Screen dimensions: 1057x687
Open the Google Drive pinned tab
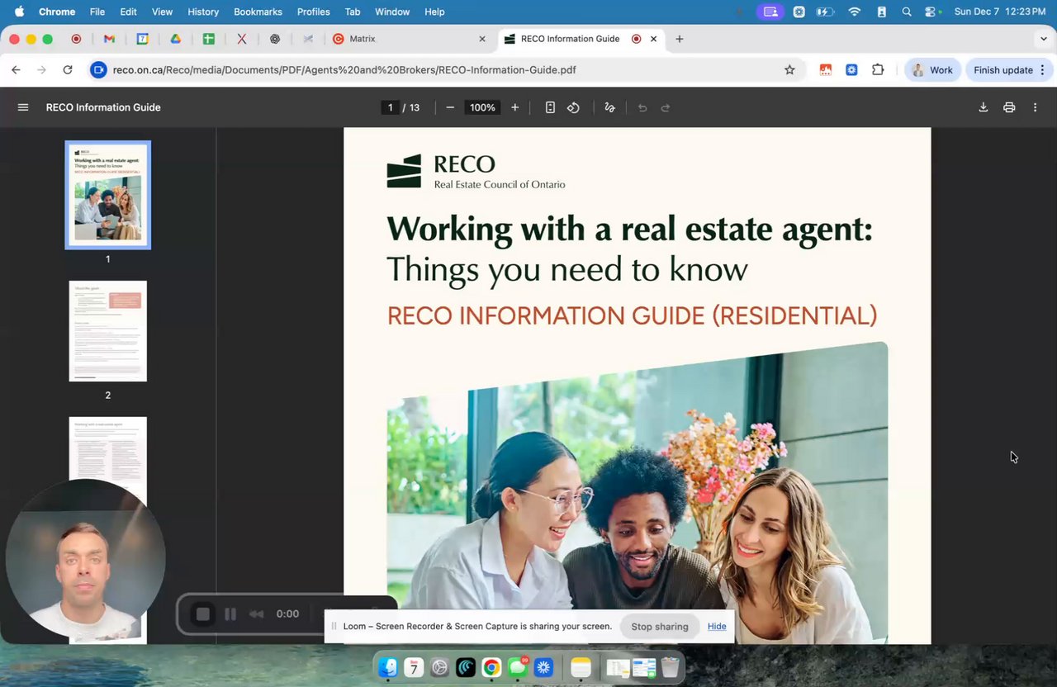tap(175, 39)
